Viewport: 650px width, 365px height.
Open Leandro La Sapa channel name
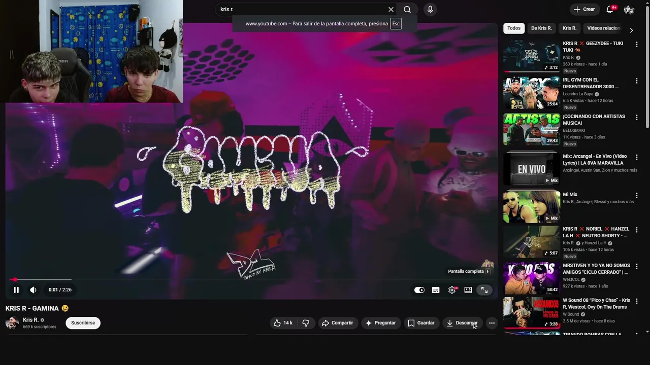578,94
